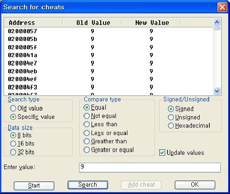
Task: Select address row 0200041a
Action: click(109, 55)
